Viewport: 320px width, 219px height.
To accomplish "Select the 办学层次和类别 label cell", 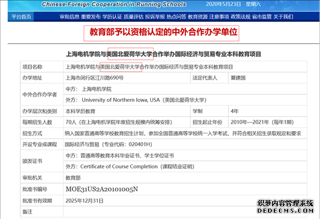I will [x=42, y=111].
